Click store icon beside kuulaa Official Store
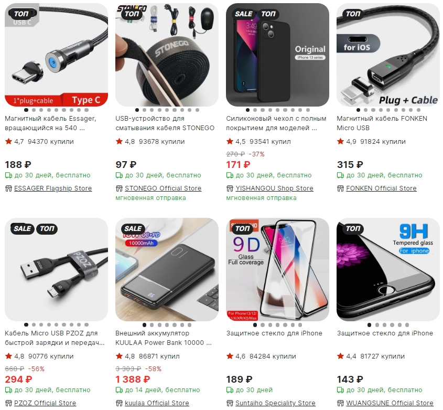Image resolution: width=443 pixels, height=410 pixels. (119, 403)
